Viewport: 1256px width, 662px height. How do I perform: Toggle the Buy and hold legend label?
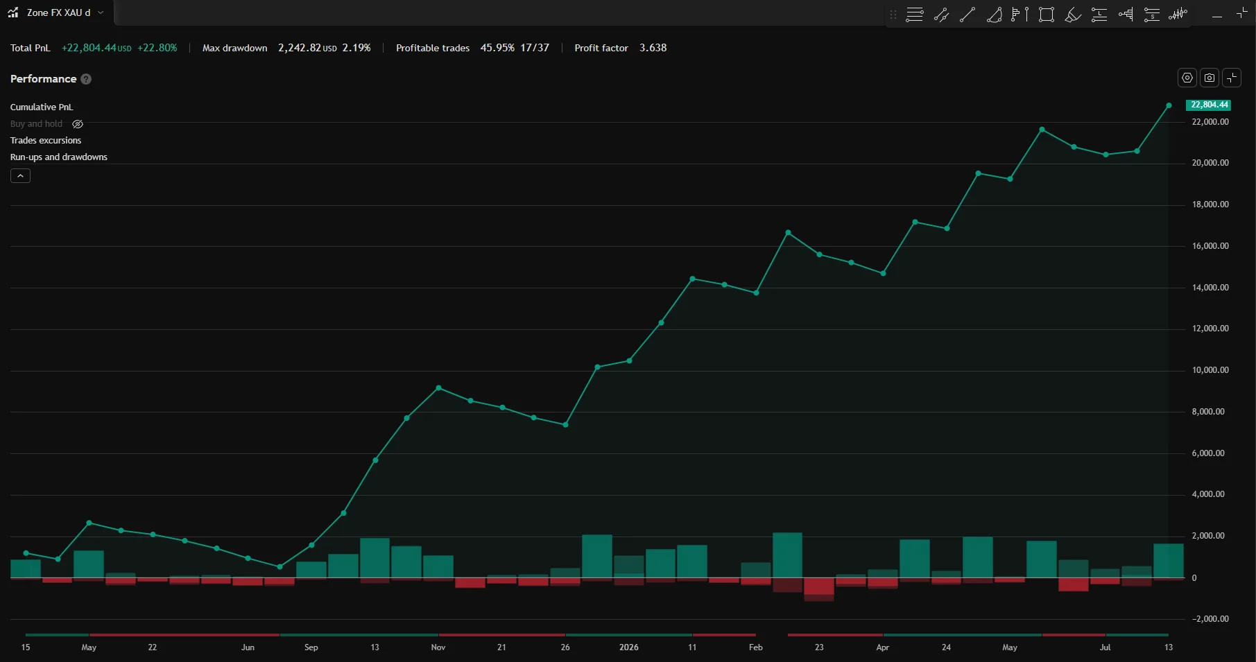click(36, 123)
